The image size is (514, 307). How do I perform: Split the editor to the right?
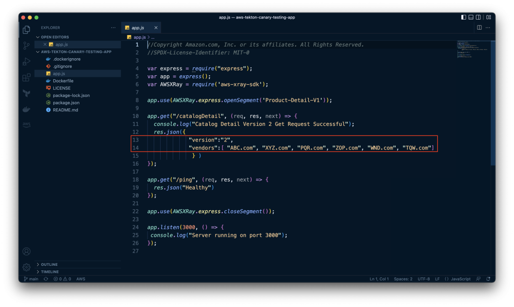pos(479,28)
